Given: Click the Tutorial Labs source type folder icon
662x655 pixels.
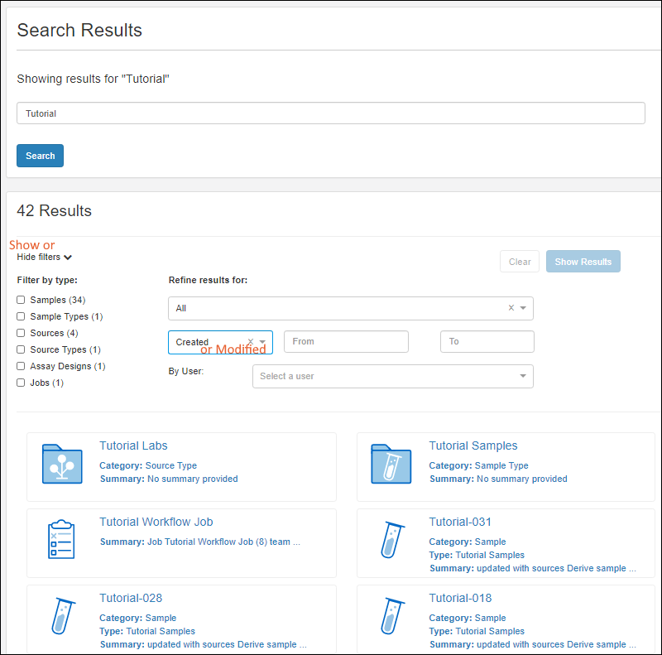Looking at the screenshot, I should [62, 465].
